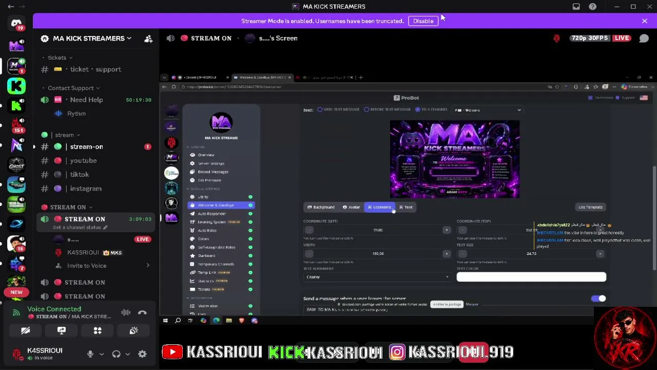Increase the Text Size value
The width and height of the screenshot is (657, 370).
pyautogui.click(x=600, y=254)
